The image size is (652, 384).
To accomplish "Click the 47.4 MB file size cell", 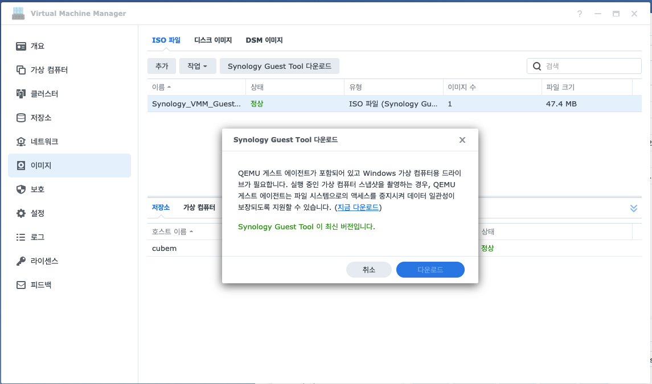I will coord(561,104).
